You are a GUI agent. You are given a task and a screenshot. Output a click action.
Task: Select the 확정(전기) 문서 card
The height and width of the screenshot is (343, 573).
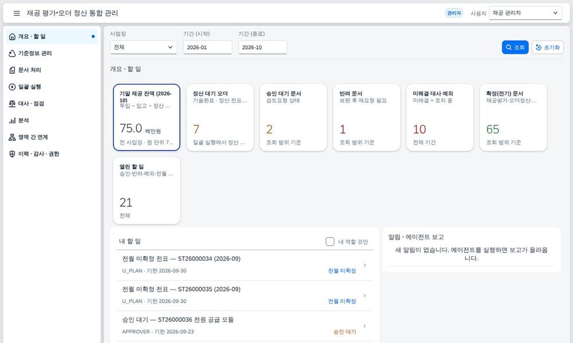pyautogui.click(x=513, y=117)
